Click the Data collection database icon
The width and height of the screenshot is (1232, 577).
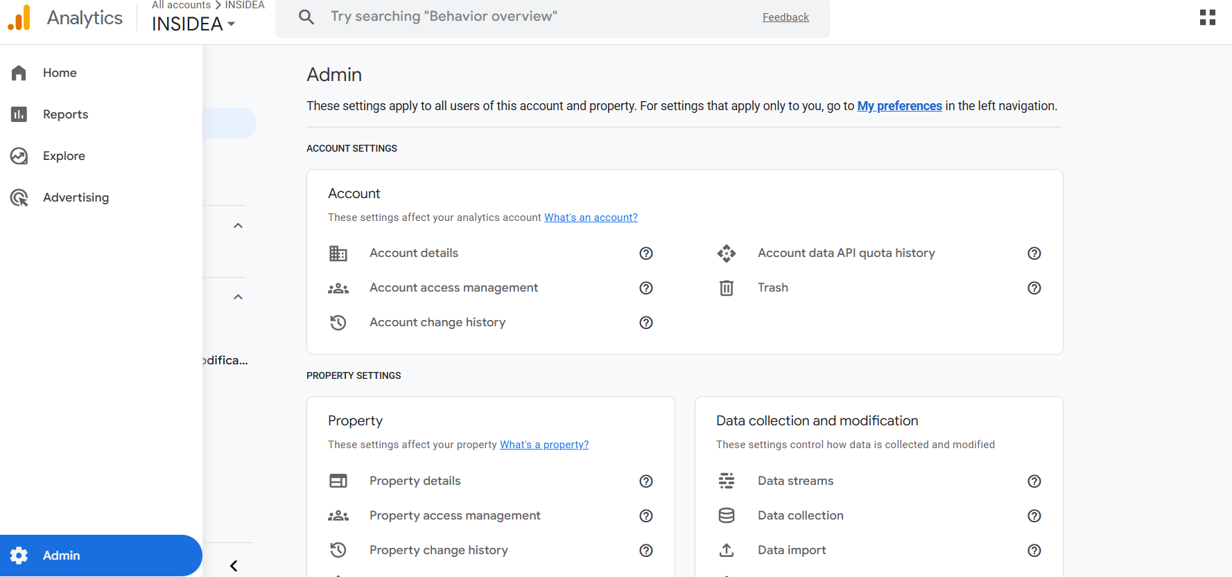(727, 515)
